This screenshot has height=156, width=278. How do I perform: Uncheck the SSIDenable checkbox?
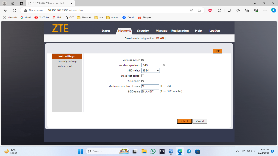143,81
